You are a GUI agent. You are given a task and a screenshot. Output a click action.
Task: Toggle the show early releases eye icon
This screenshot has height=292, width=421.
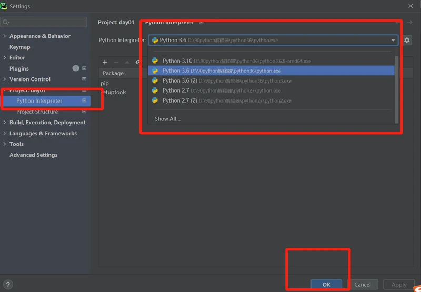(138, 62)
